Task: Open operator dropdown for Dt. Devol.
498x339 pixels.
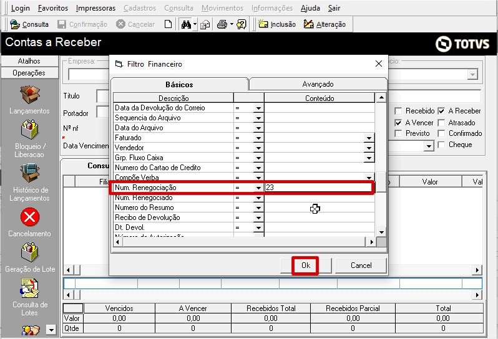Action: (258, 227)
